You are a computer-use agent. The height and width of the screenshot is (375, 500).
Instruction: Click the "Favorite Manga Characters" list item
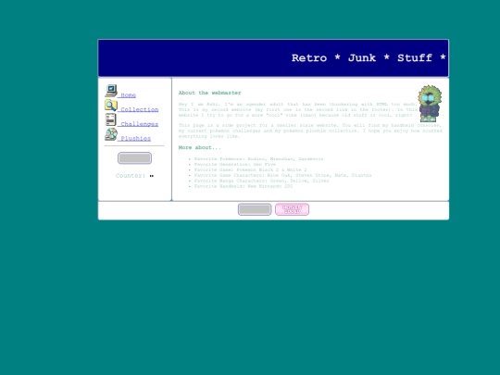(x=261, y=181)
